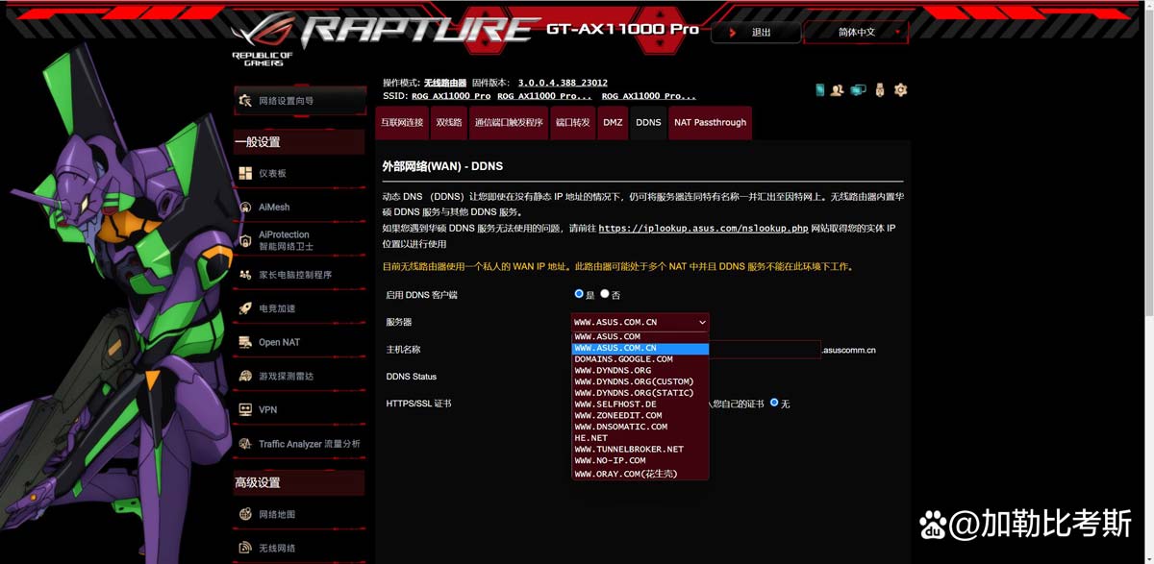Click the .asuscomm.cn domain suffix text
The height and width of the screenshot is (564, 1154).
coord(849,351)
